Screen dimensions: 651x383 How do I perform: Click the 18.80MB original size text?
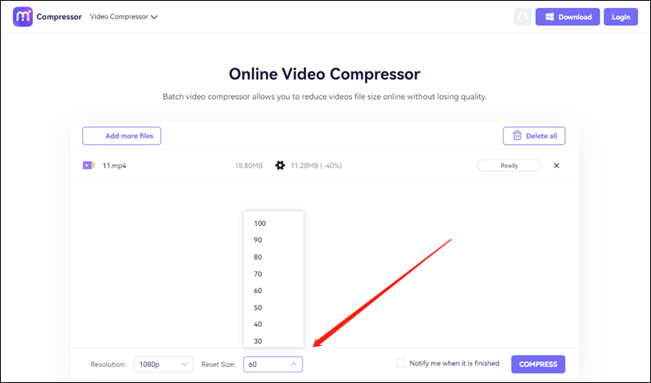[x=249, y=166]
